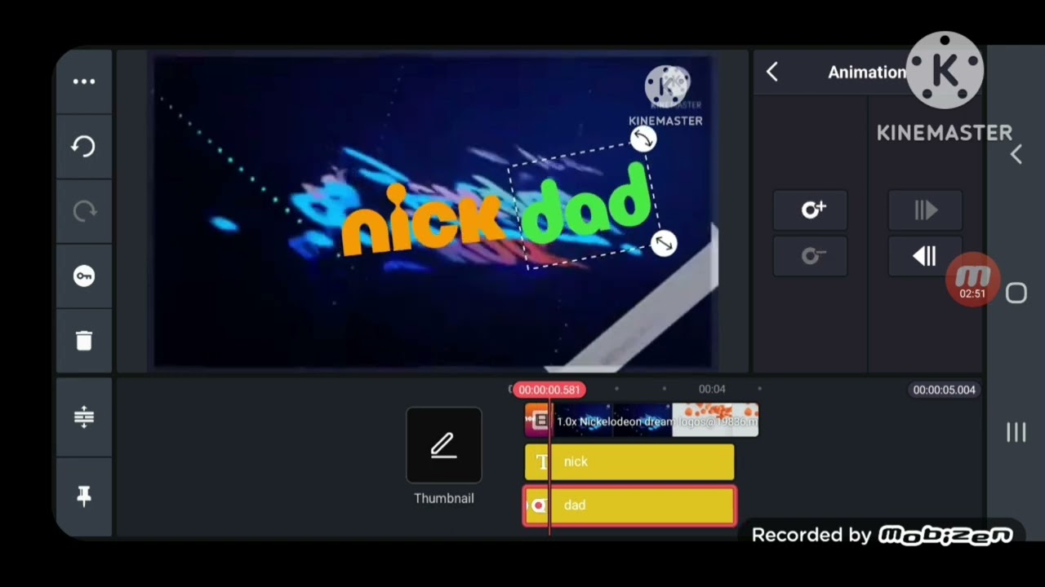Screen dimensions: 1045x587
Task: Tap the timeline expand tracks icon
Action: 84,417
